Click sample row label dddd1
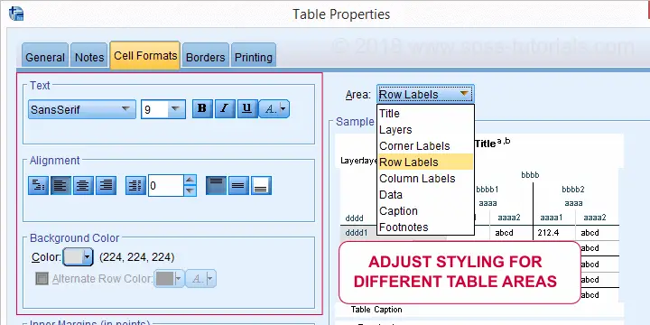Screen dimensions: 650x325 [356, 233]
